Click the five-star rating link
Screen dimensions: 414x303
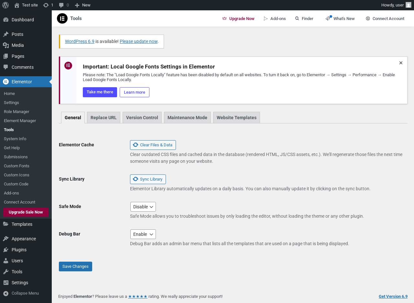138,297
